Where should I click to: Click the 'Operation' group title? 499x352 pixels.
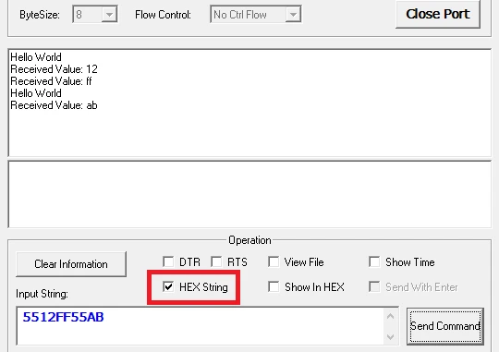249,240
